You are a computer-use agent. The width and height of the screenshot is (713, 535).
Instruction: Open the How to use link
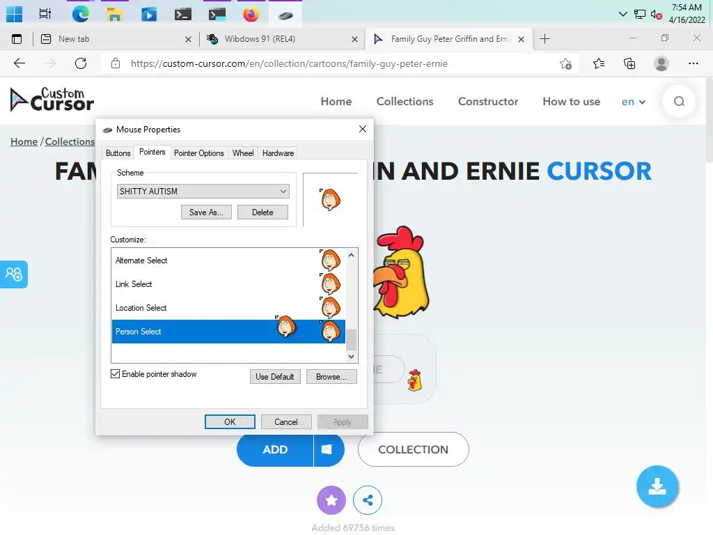point(571,102)
